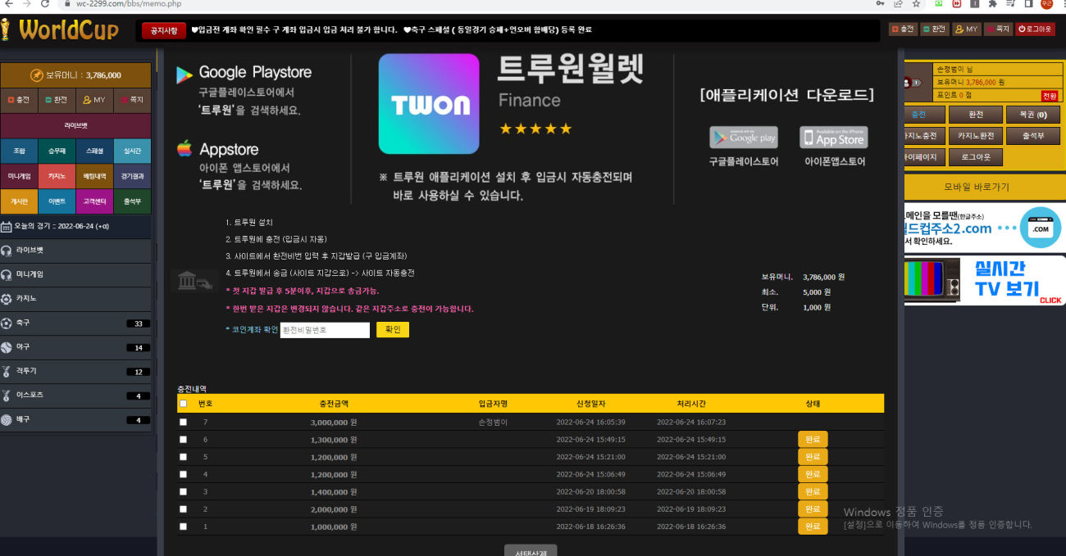Click the TWON wallet app logo
The height and width of the screenshot is (556, 1066).
pos(429,104)
